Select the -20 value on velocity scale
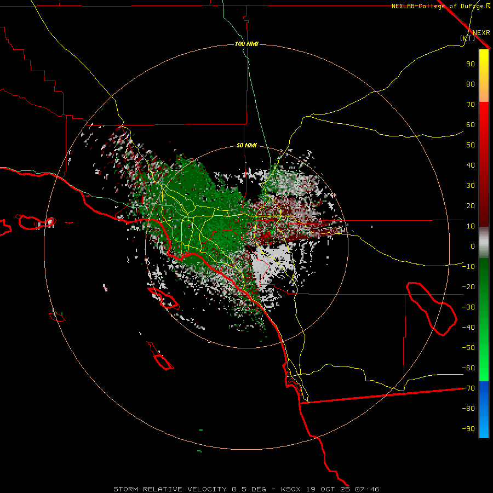 468,287
